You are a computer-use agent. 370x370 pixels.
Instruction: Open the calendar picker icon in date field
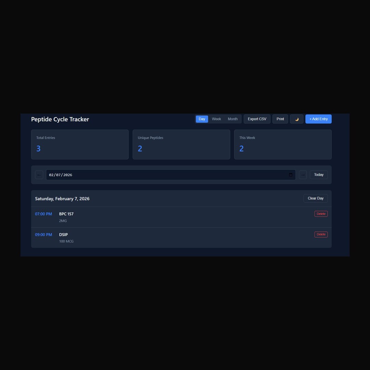tap(291, 175)
